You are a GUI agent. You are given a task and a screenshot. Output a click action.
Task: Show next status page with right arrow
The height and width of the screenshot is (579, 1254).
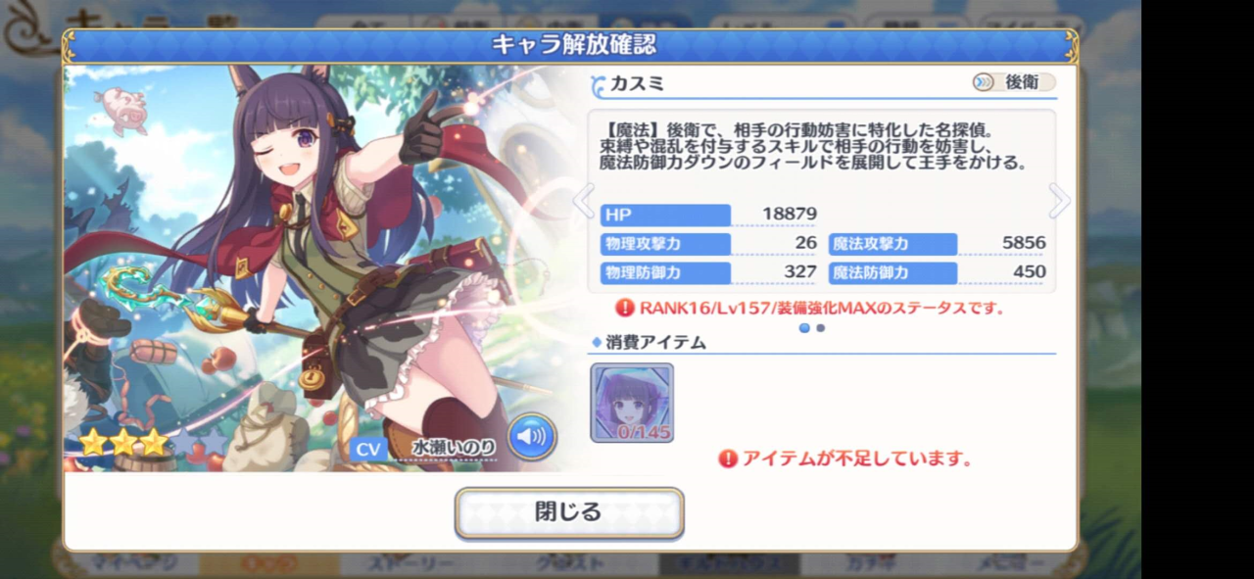(x=1058, y=201)
